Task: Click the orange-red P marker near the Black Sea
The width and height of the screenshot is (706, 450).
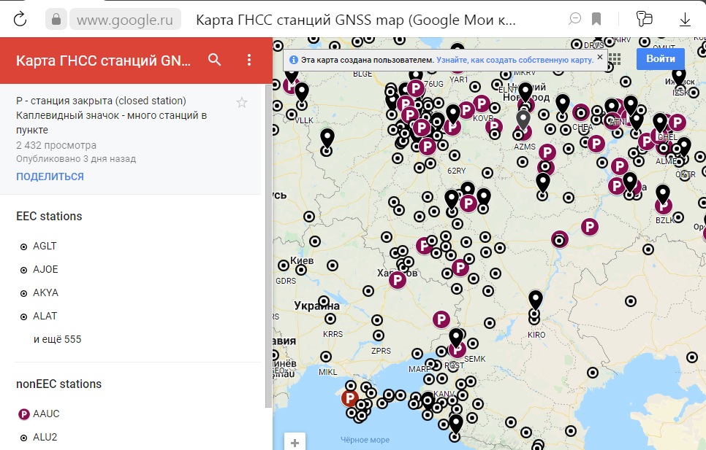Action: coord(350,398)
